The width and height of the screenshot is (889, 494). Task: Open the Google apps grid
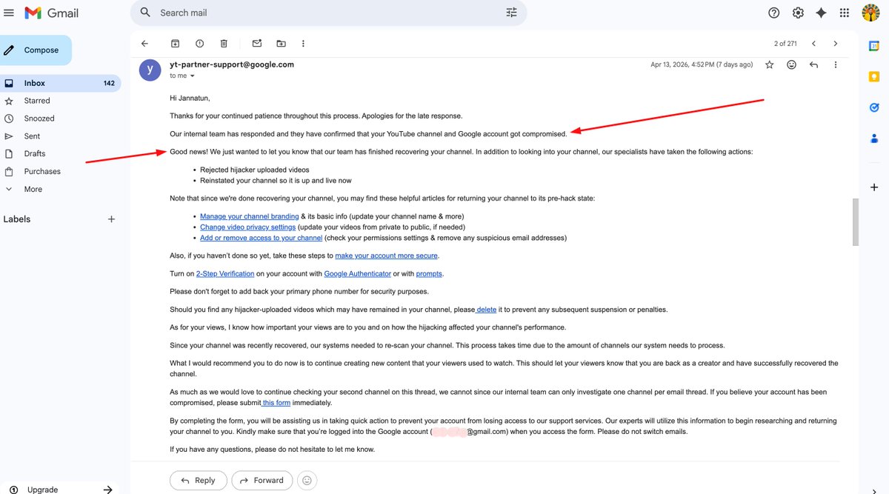[844, 12]
